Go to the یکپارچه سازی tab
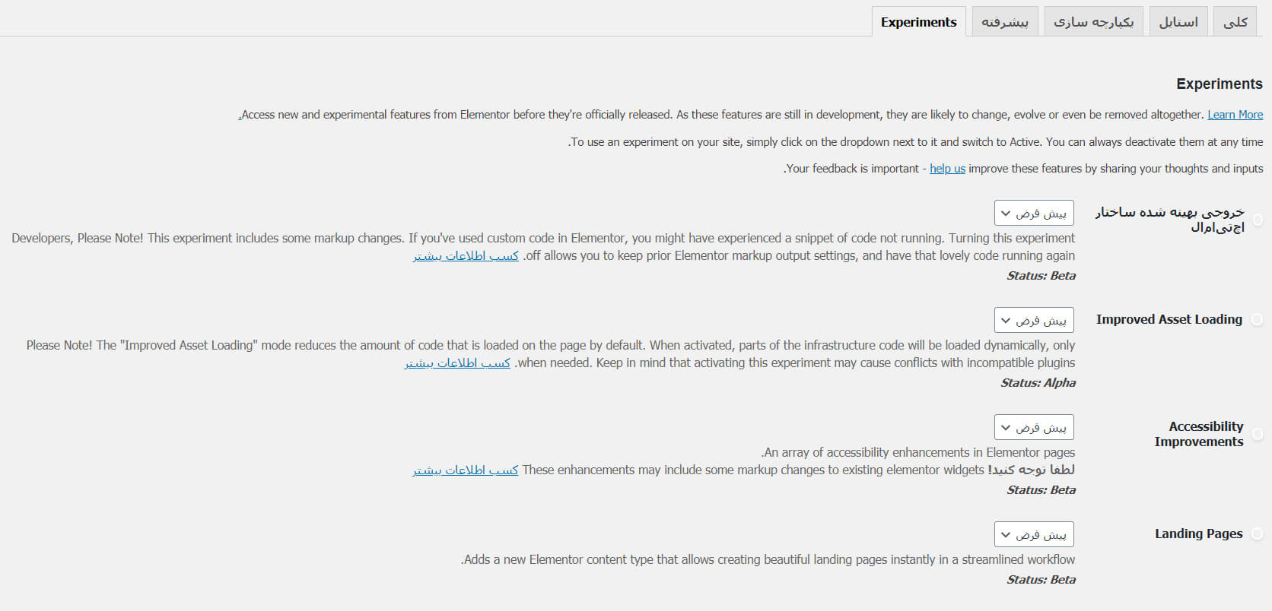 (1093, 22)
